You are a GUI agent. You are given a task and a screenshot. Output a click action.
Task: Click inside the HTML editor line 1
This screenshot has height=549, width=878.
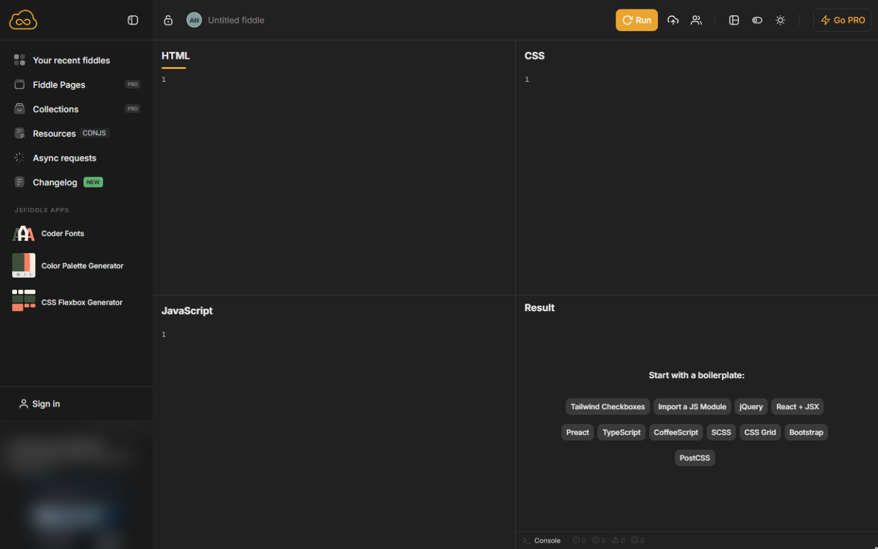click(x=338, y=79)
